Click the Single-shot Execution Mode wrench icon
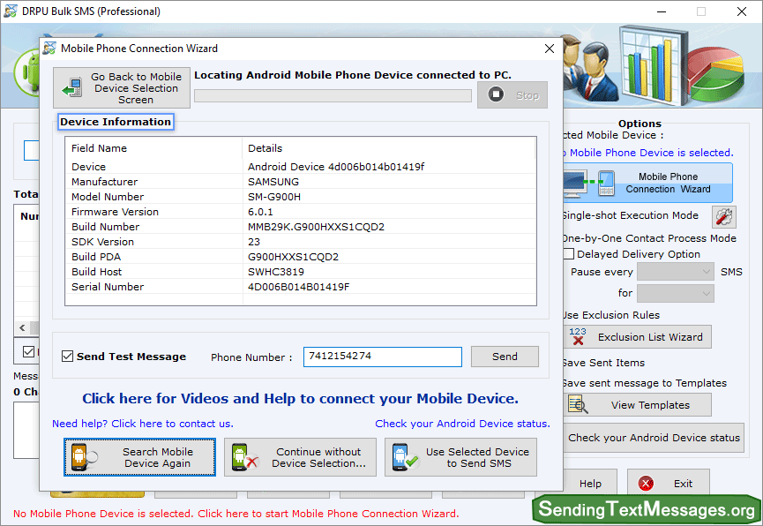Image resolution: width=763 pixels, height=526 pixels. tap(723, 217)
